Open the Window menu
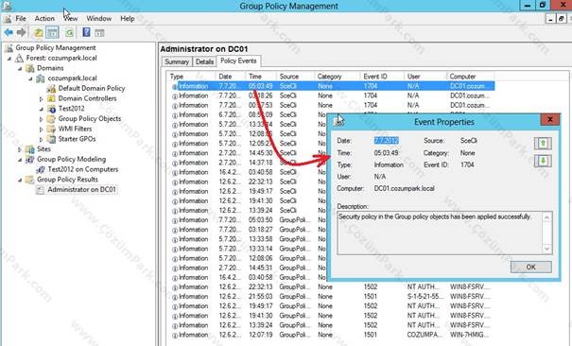This screenshot has width=572, height=346. pyautogui.click(x=99, y=18)
